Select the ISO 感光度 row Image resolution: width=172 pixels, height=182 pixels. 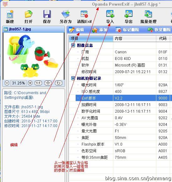coord(119,91)
